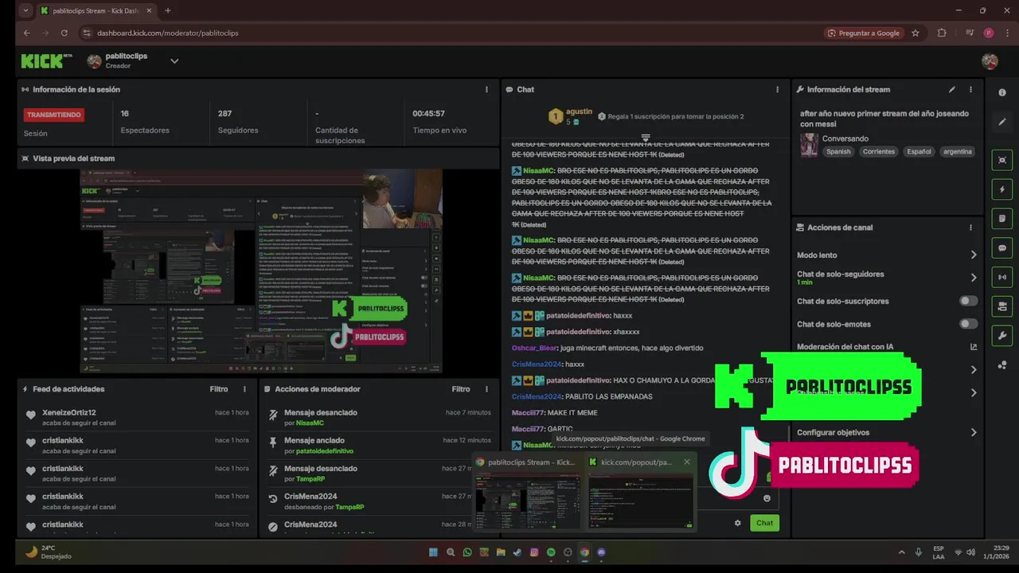Open Spotify from the taskbar
Image resolution: width=1019 pixels, height=573 pixels.
click(551, 552)
